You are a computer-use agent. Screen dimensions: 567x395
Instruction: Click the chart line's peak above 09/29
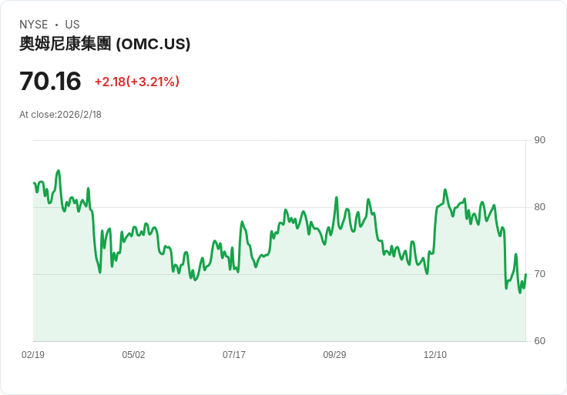(x=337, y=198)
